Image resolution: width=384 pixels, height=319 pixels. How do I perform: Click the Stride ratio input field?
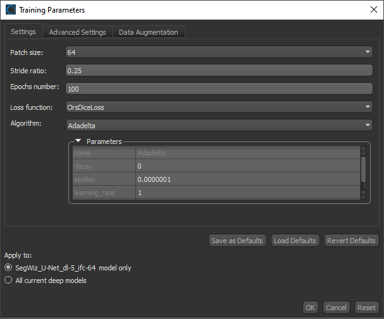point(219,70)
